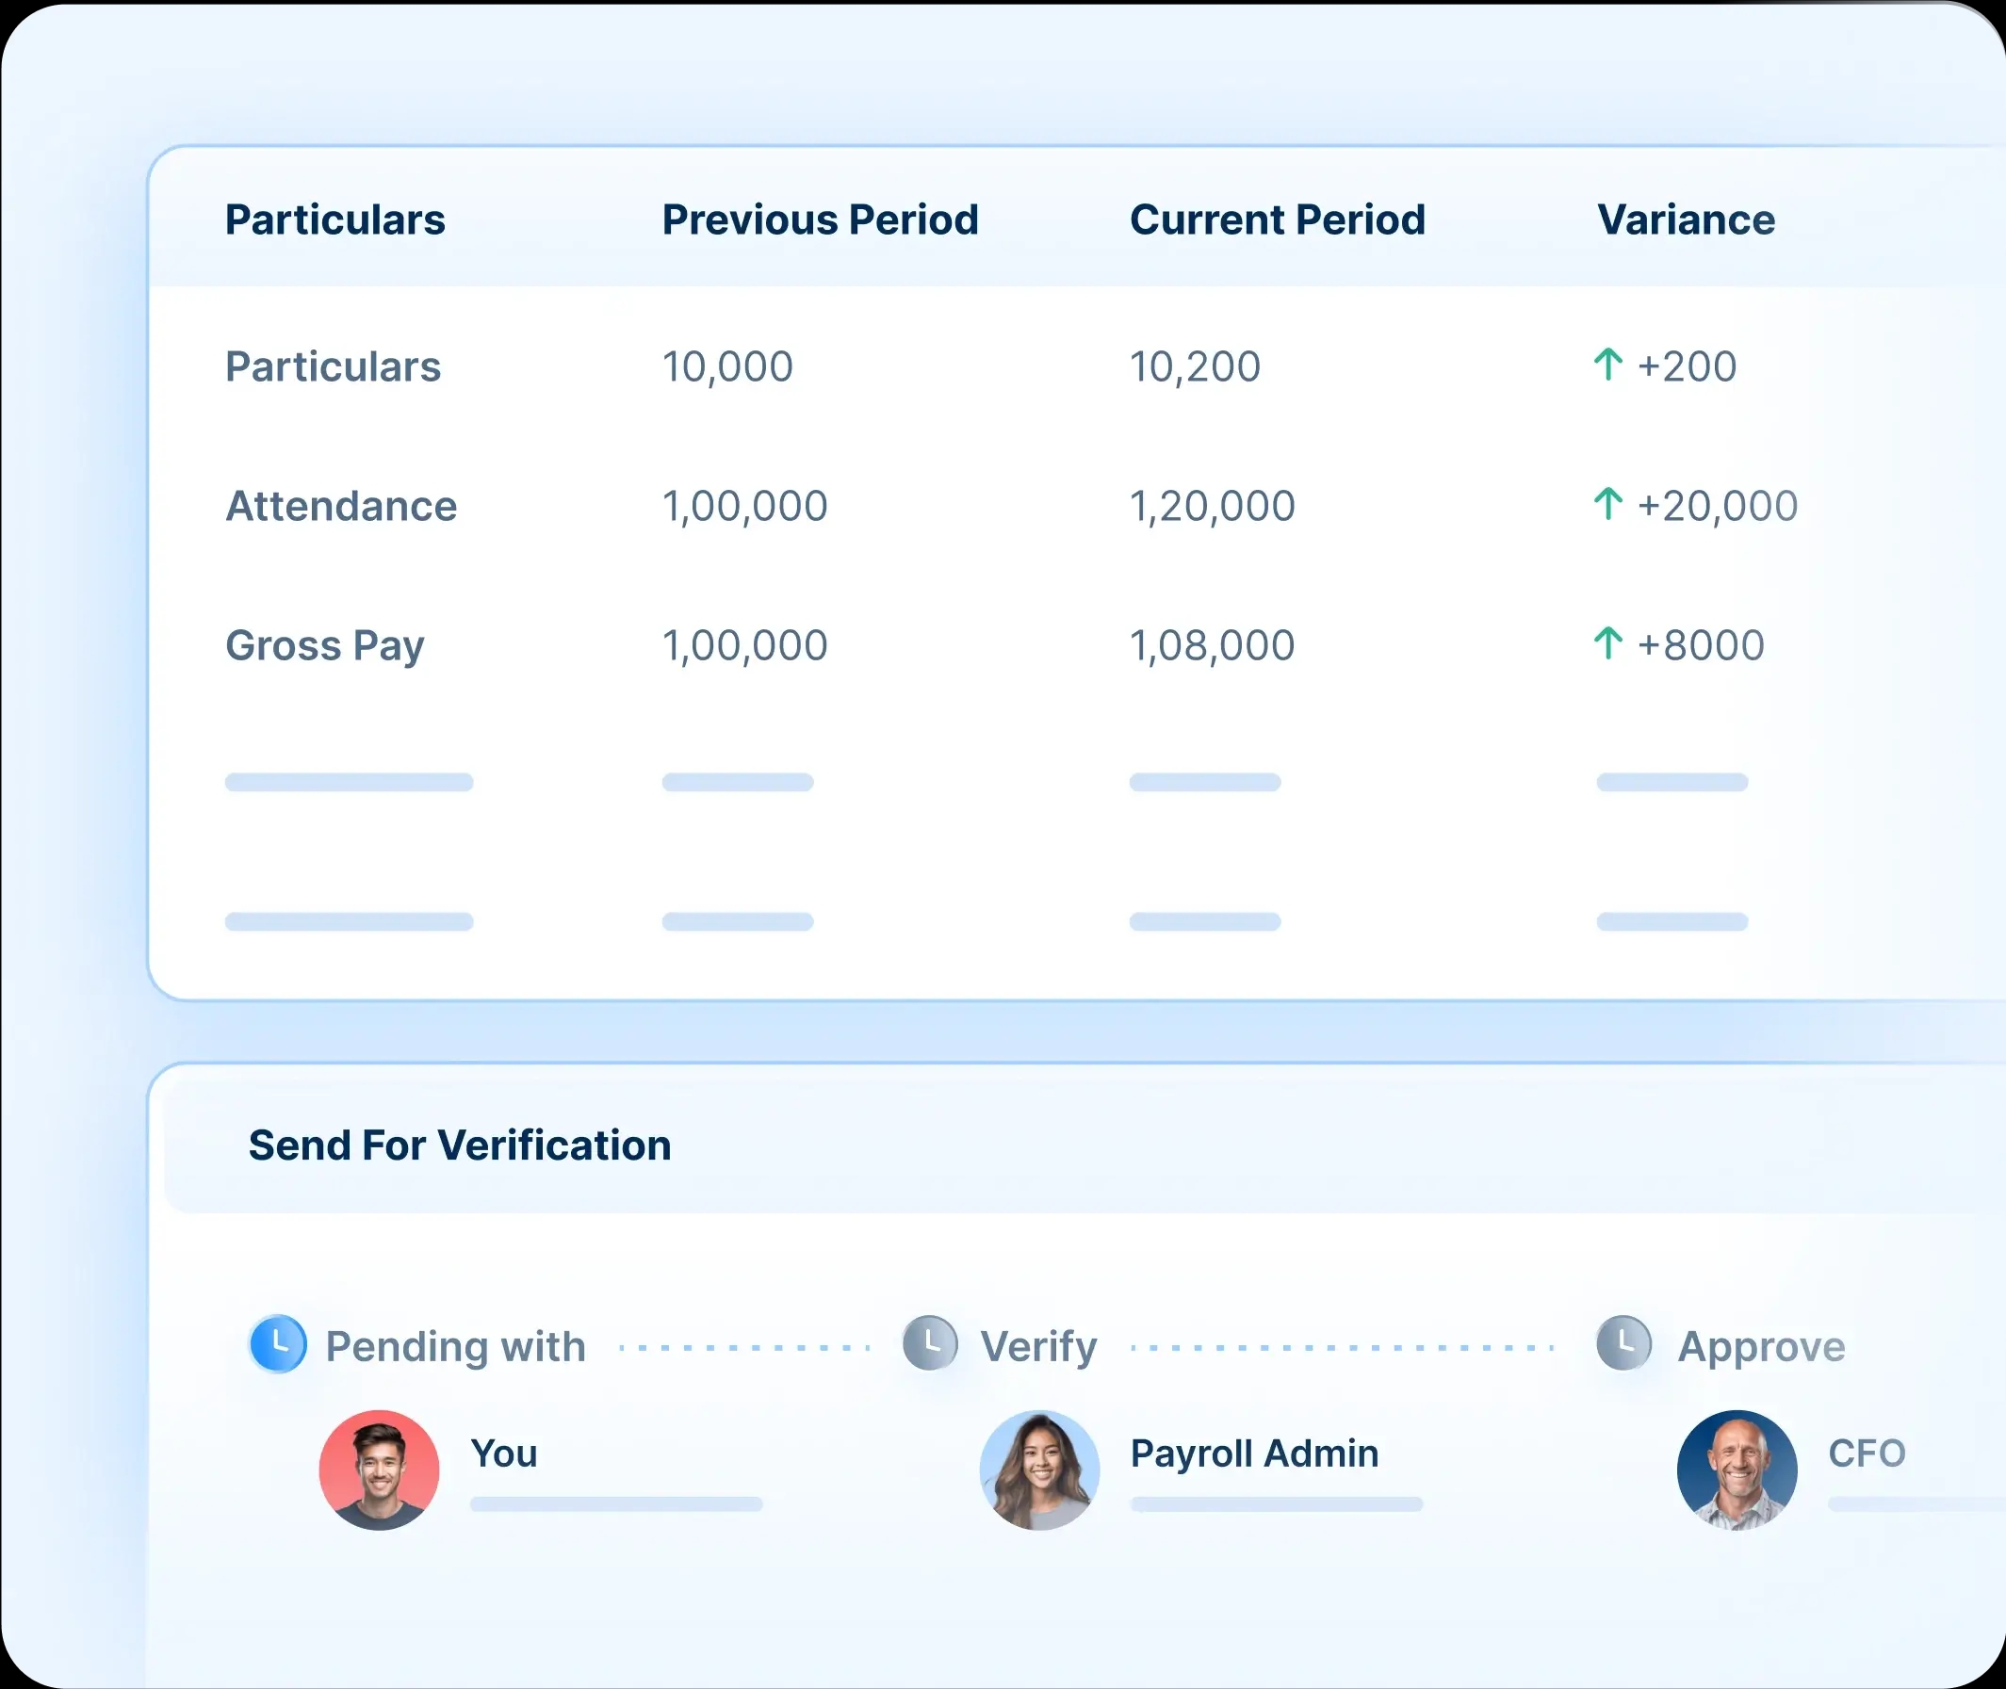Viewport: 2006px width, 1689px height.
Task: Click the Gross Pay row label
Action: pyautogui.click(x=325, y=644)
